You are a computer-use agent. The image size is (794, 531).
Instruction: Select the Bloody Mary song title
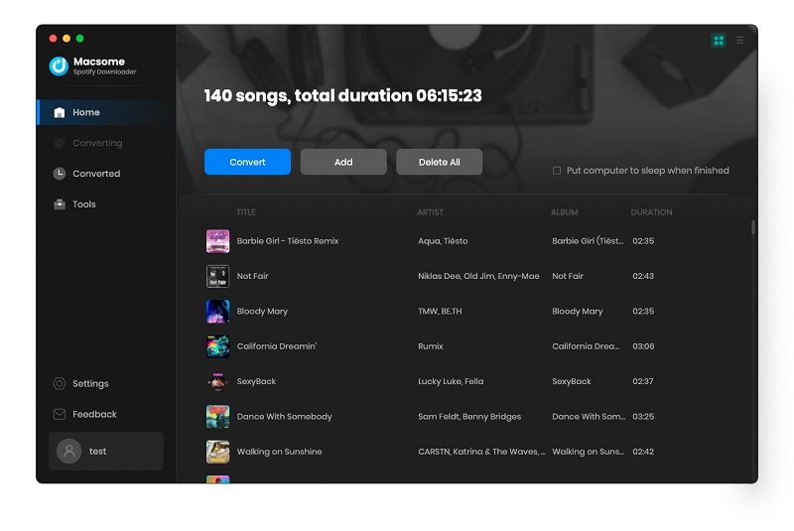262,312
